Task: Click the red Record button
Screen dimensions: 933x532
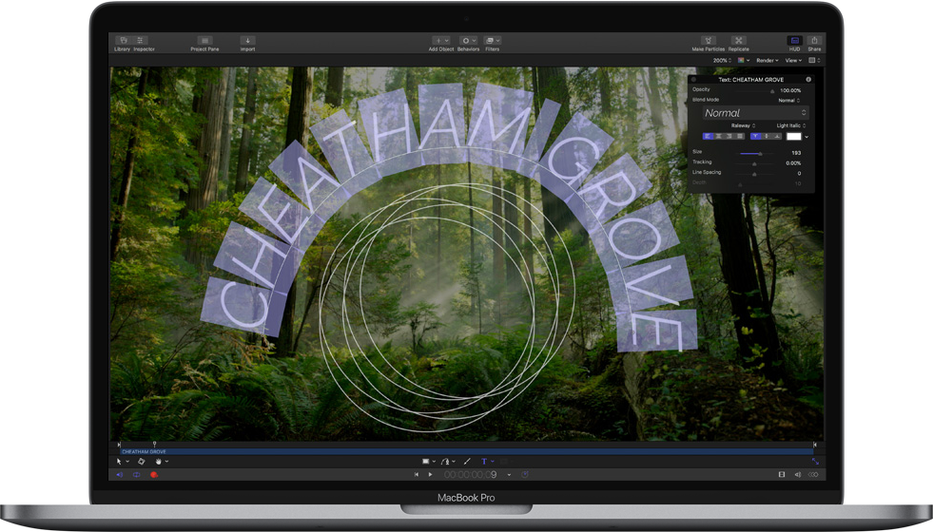Action: coord(154,474)
